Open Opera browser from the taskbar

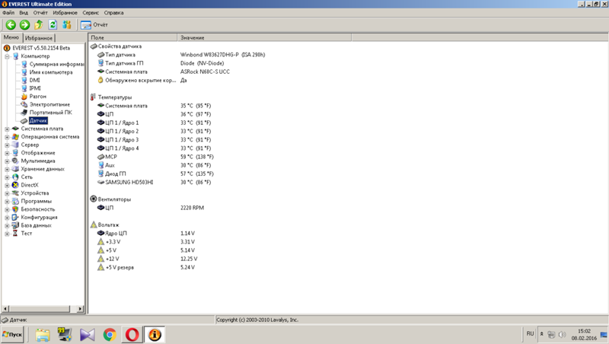(132, 335)
